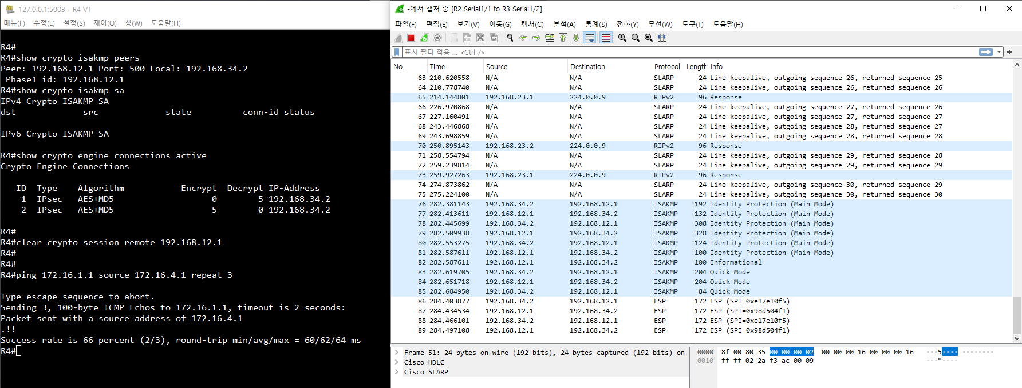This screenshot has height=388, width=1022.
Task: Click highlighted hex bytes 00 00 00 02
Action: point(791,352)
